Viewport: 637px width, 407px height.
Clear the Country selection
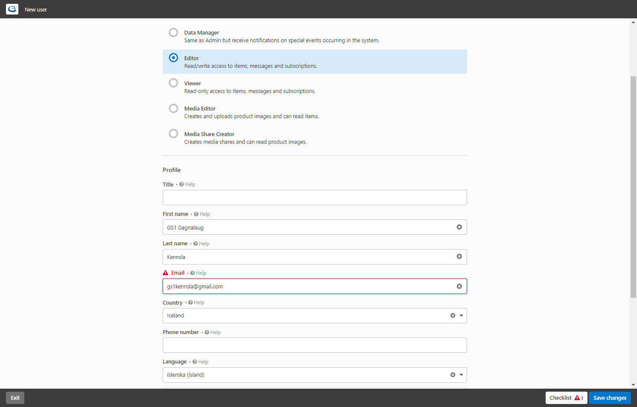453,316
